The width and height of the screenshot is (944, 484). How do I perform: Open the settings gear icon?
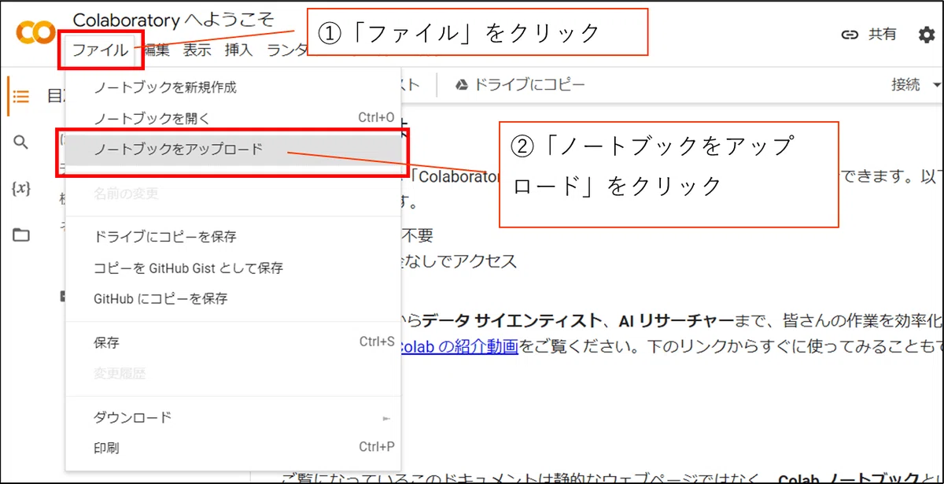point(927,35)
